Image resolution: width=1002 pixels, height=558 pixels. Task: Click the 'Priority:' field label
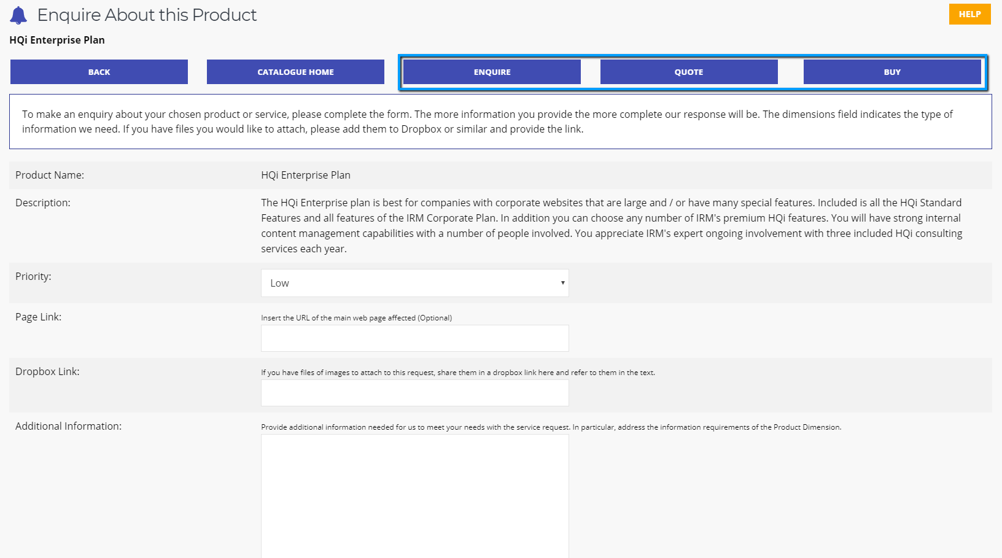click(33, 276)
